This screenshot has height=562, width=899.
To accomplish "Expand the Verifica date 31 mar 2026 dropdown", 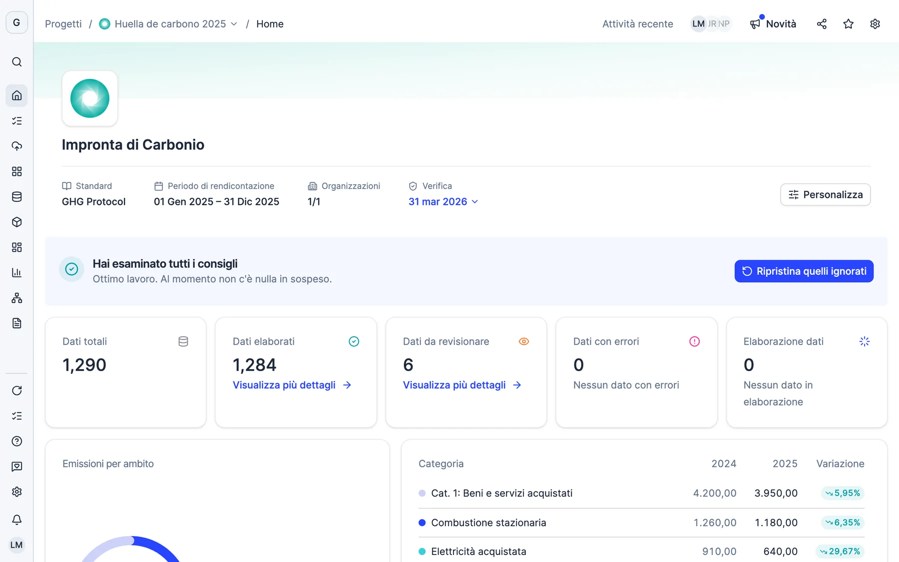I will click(443, 202).
